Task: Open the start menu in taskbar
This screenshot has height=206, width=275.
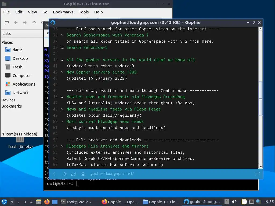Action: tap(4, 202)
